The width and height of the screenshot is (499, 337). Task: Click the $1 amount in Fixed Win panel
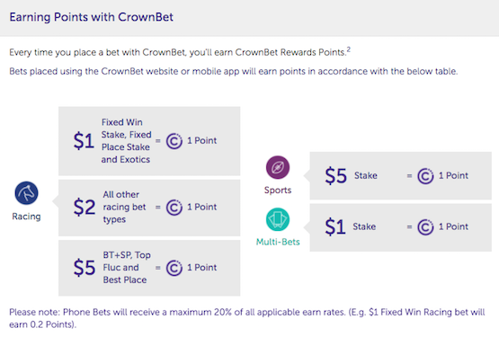84,141
